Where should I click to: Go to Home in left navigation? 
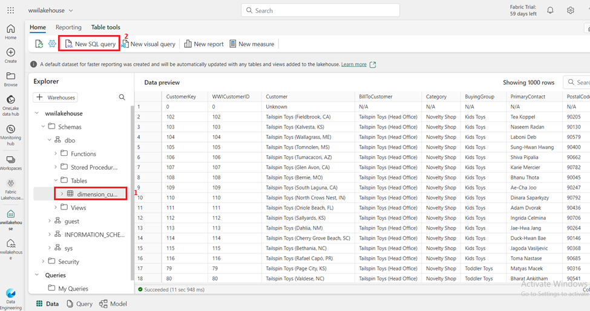10,32
